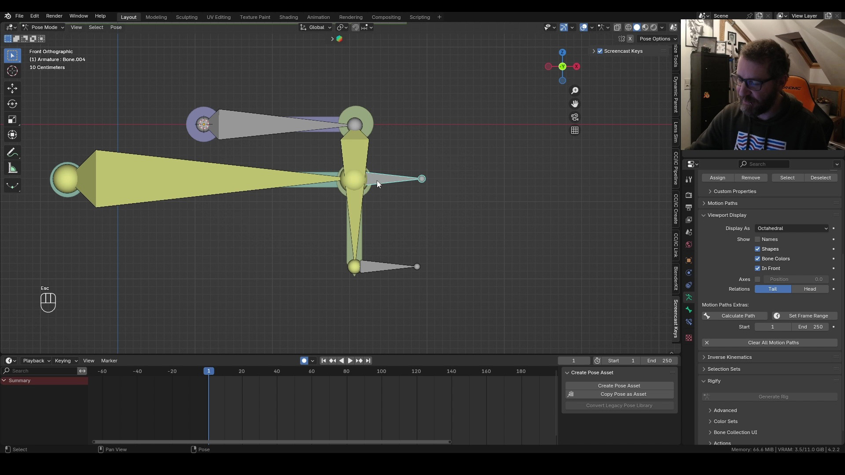Image resolution: width=845 pixels, height=475 pixels.
Task: Disable the Bone Colors checkbox
Action: pos(757,259)
